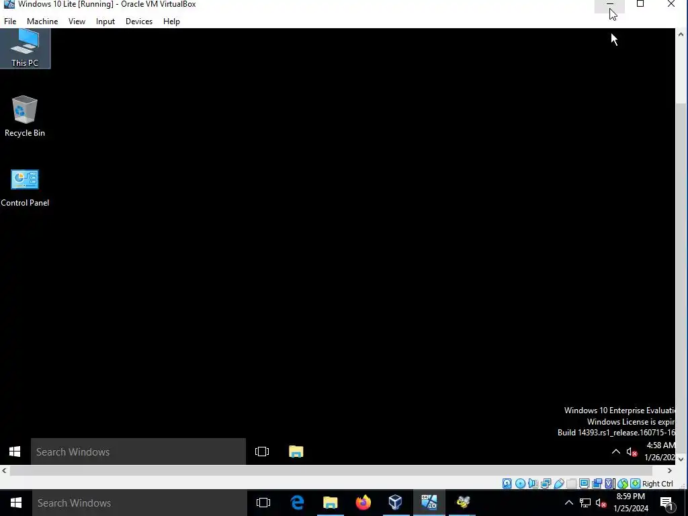Click VirtualBox USB devices indicator
Screen dimensions: 688x516
click(x=559, y=484)
